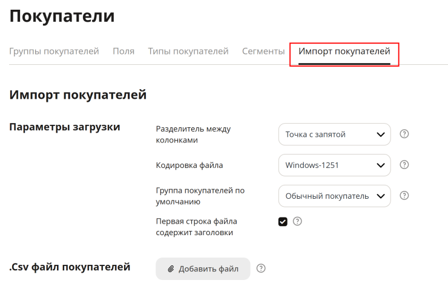Screen dimensions: 448x283
Task: Switch to Группы покупателей tab
Action: tap(54, 52)
